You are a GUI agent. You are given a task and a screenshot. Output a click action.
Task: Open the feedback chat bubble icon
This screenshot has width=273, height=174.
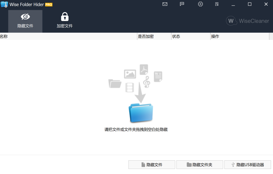(182, 4)
